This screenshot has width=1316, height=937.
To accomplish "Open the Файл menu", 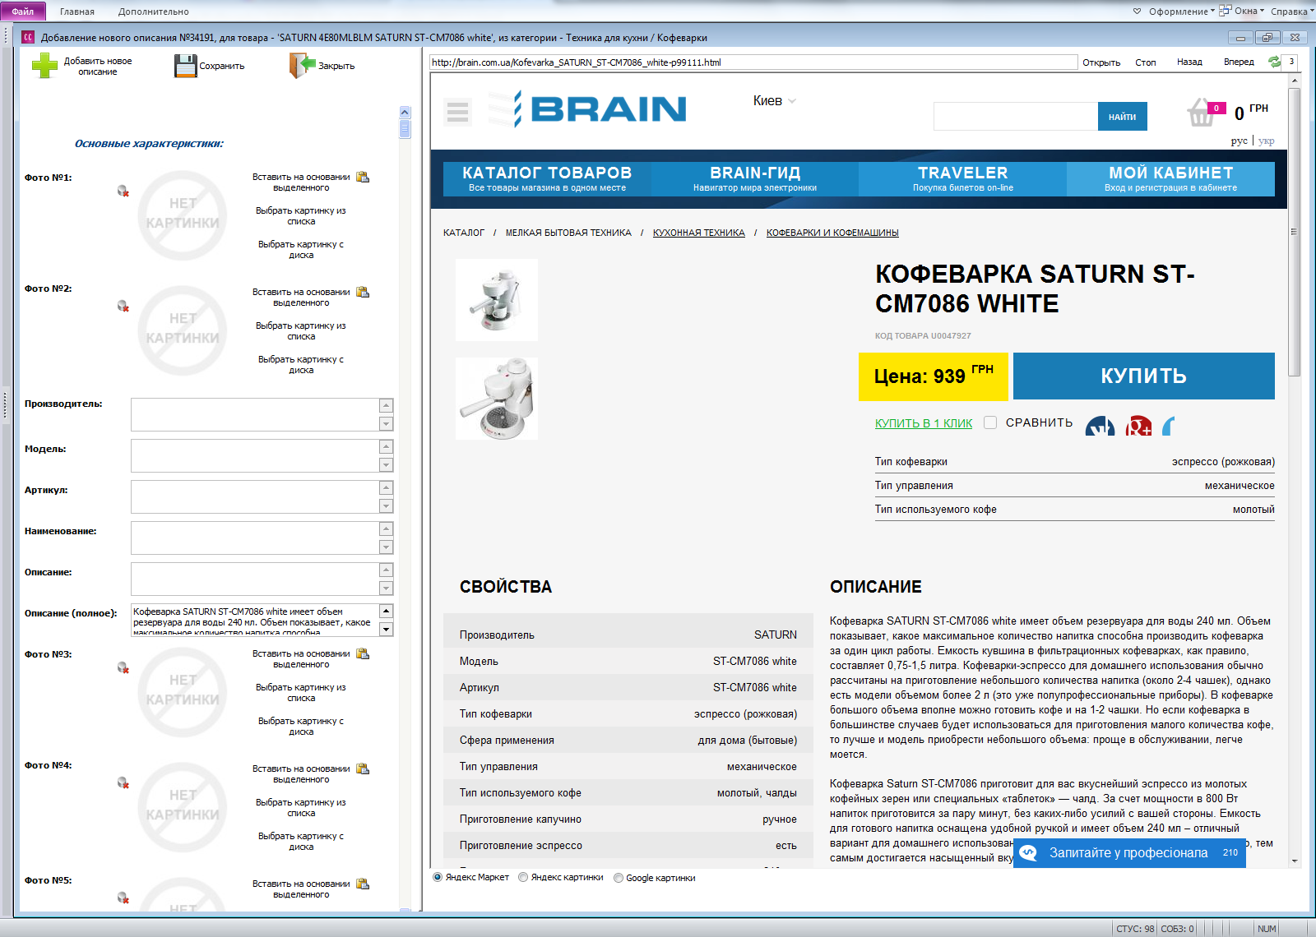I will 23,12.
